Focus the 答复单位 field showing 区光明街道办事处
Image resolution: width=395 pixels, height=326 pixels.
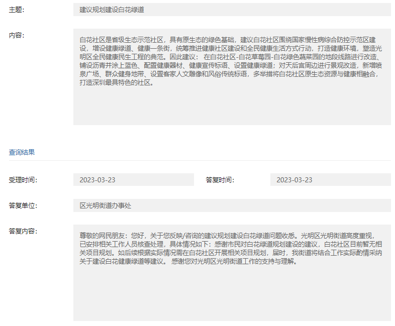point(232,205)
